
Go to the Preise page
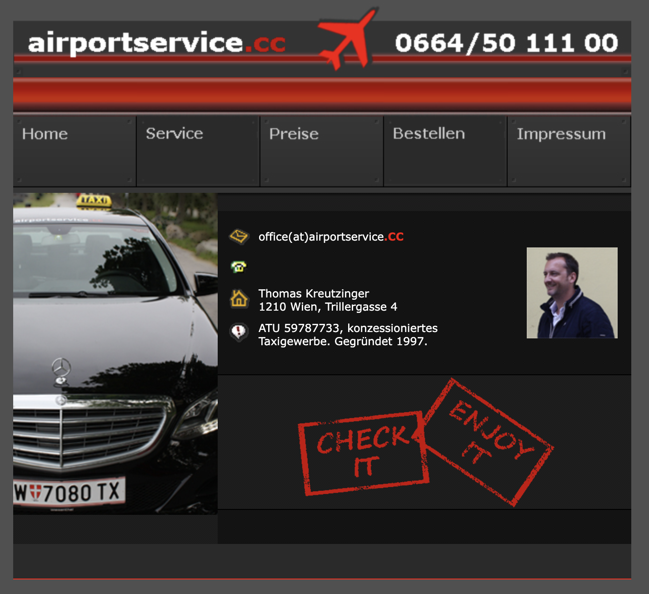(294, 134)
